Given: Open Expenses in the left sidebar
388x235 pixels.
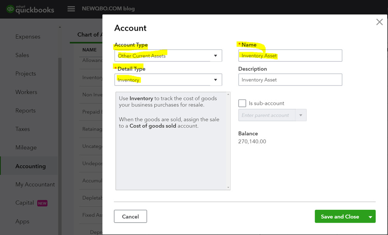Looking at the screenshot, I should tap(28, 37).
